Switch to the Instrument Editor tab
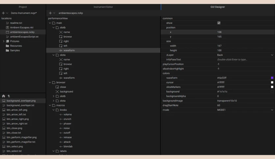 [103, 7]
